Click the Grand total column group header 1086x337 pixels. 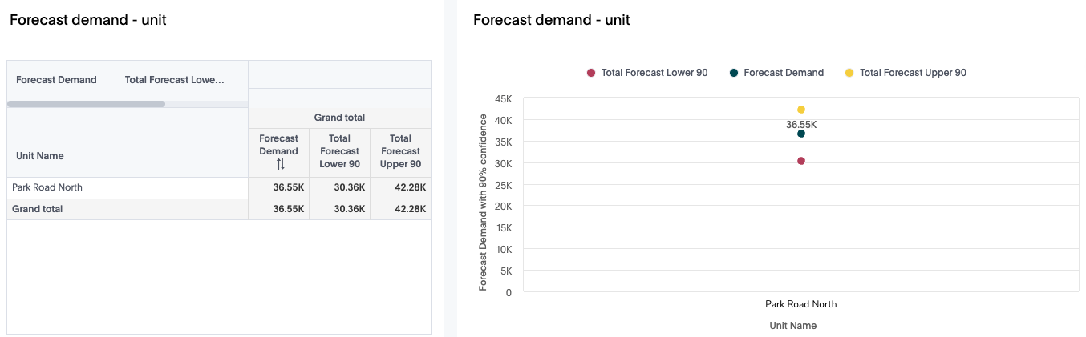339,118
